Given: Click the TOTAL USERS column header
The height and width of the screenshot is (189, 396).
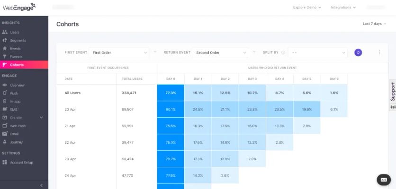Looking at the screenshot, I should coord(132,78).
